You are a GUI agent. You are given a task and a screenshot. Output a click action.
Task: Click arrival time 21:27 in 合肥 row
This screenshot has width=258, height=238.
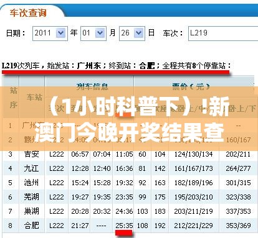click(80, 226)
